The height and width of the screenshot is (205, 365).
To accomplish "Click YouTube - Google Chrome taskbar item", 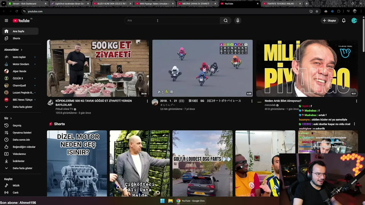I will [x=190, y=201].
